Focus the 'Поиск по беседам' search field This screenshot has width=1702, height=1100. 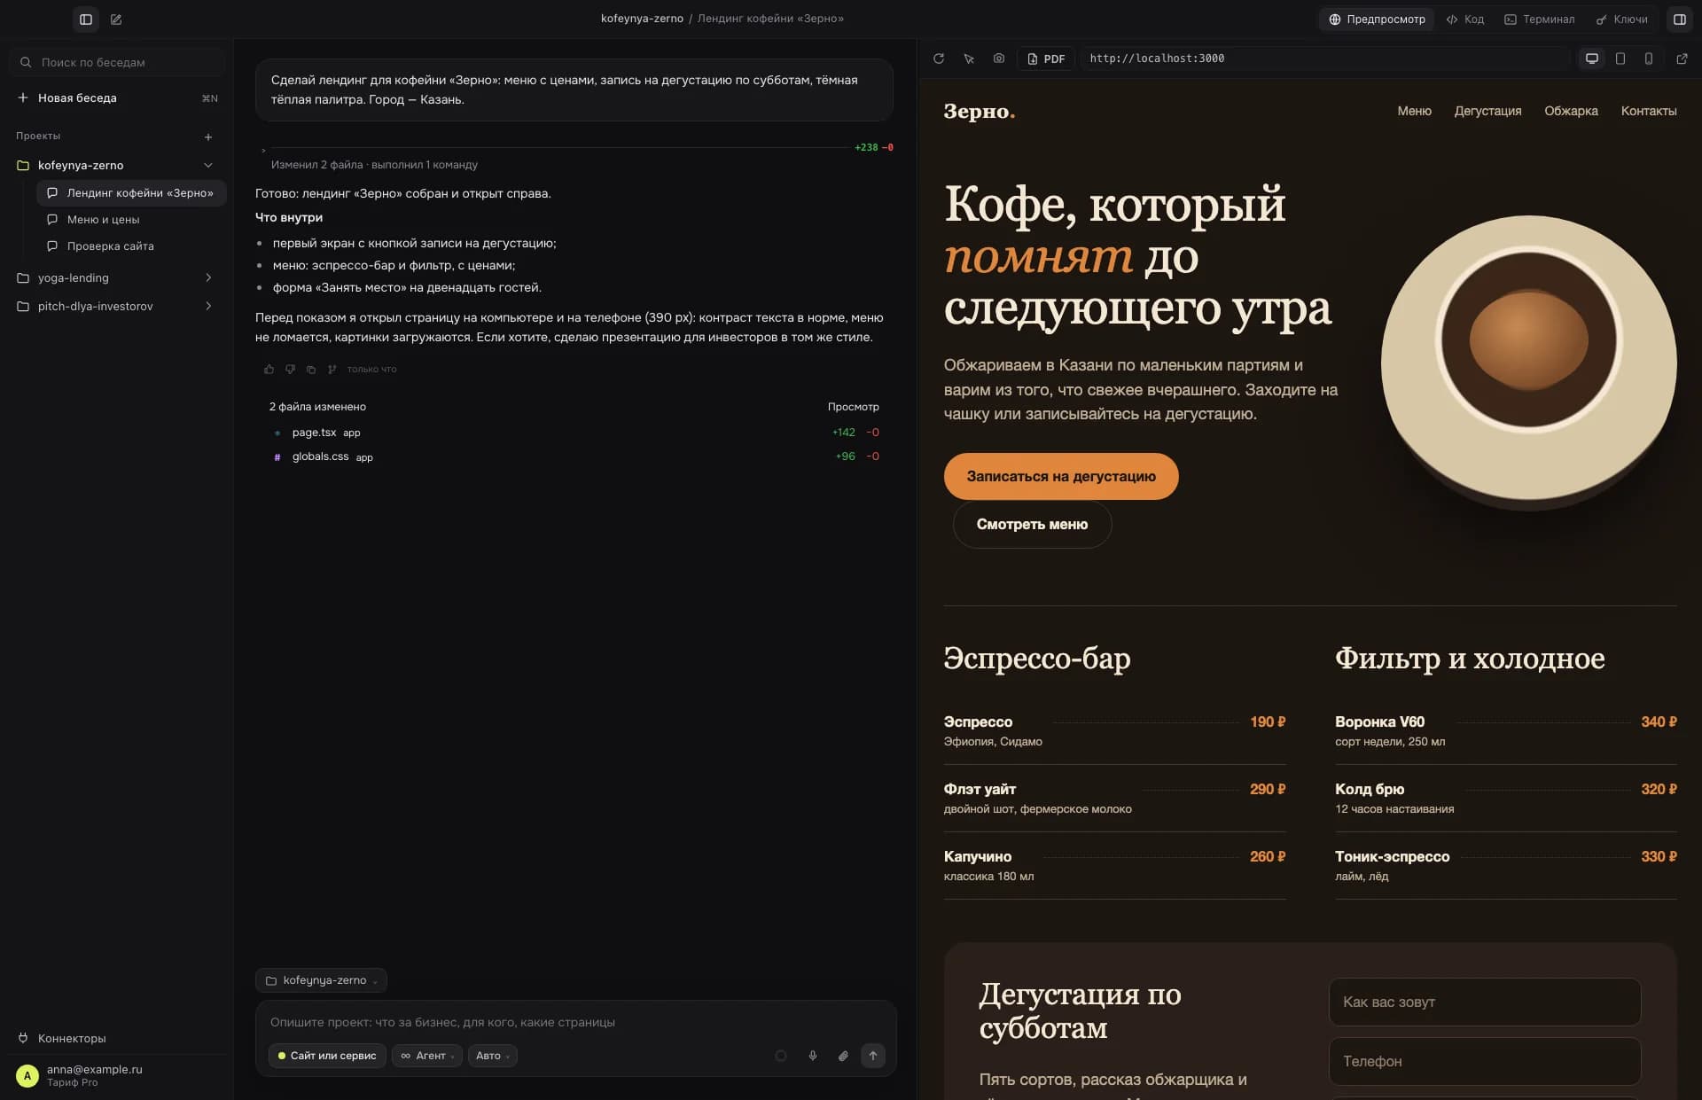[117, 62]
